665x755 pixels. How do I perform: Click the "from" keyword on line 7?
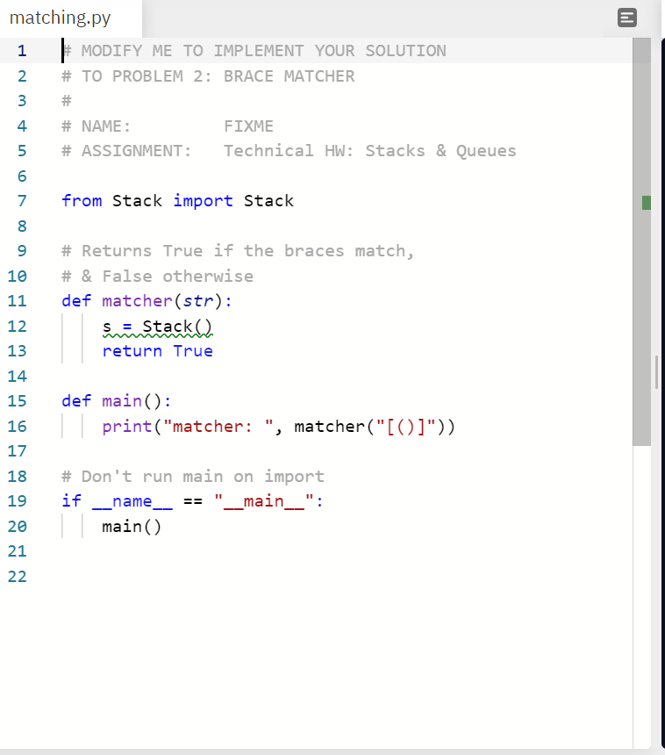point(82,201)
